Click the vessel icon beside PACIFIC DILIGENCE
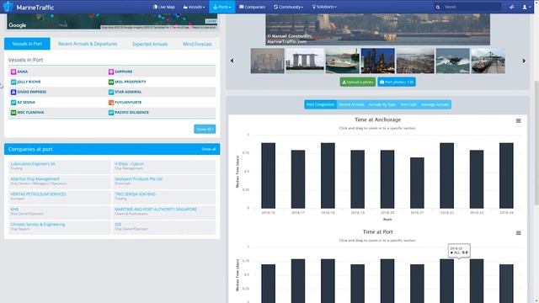This screenshot has width=539, height=303. (111, 112)
